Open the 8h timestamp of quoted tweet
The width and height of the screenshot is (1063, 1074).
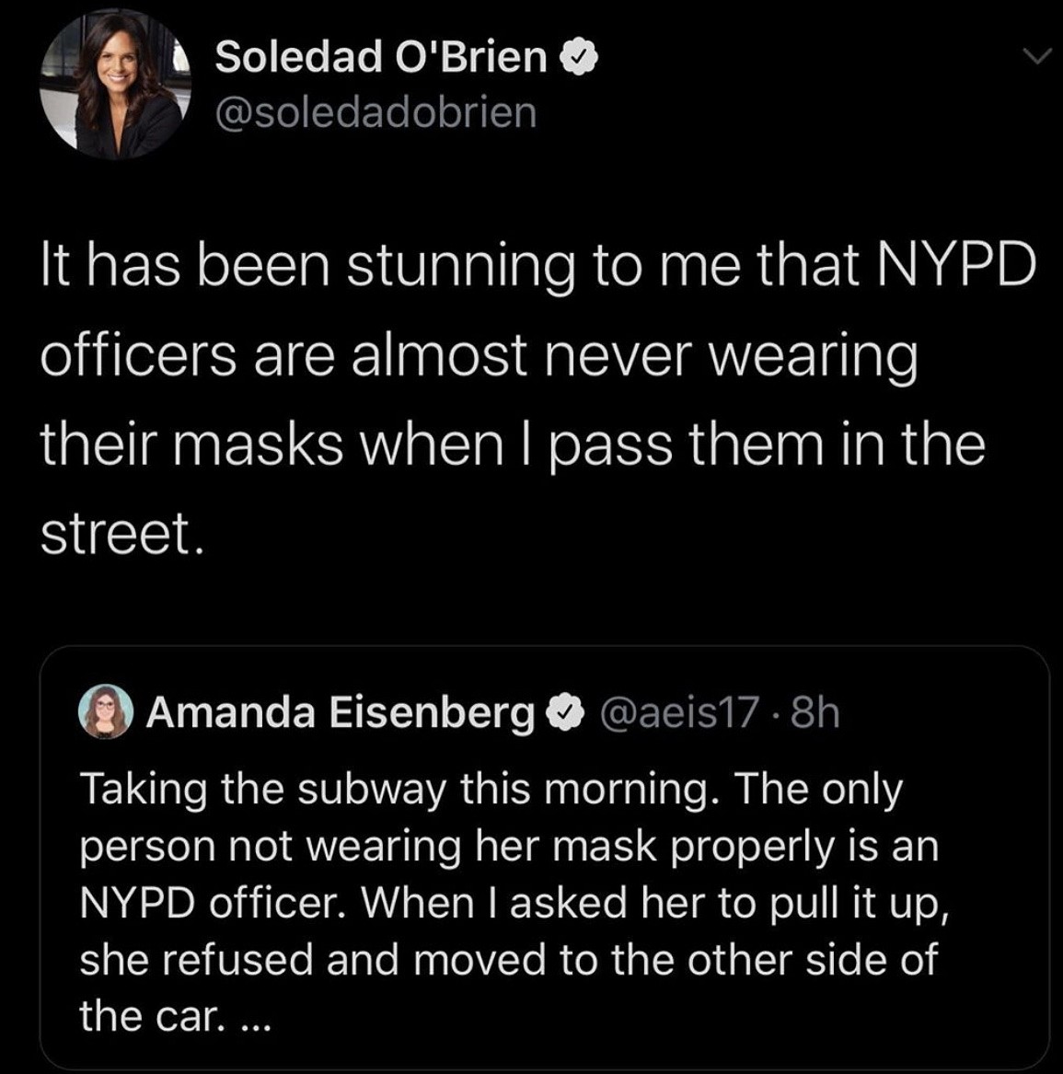click(815, 711)
